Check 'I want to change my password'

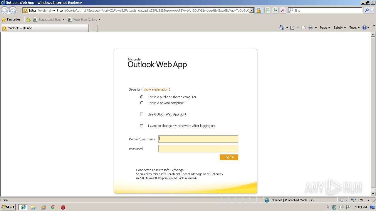[x=142, y=126]
